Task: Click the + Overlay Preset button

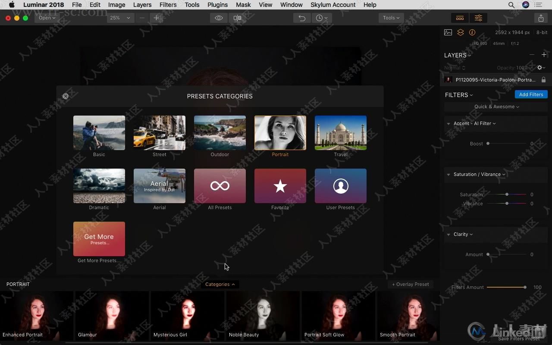Action: tap(410, 284)
